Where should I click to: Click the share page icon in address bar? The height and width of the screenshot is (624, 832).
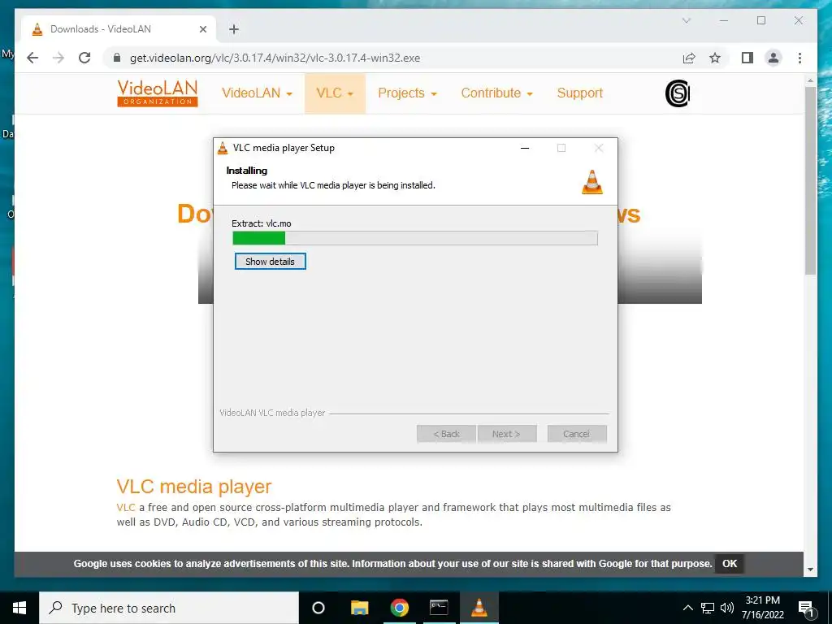689,58
